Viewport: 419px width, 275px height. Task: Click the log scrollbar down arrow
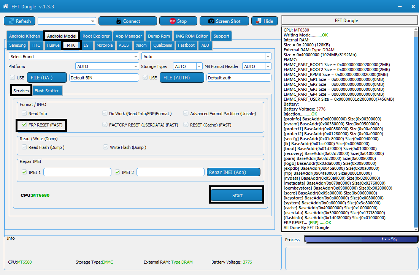(416, 229)
